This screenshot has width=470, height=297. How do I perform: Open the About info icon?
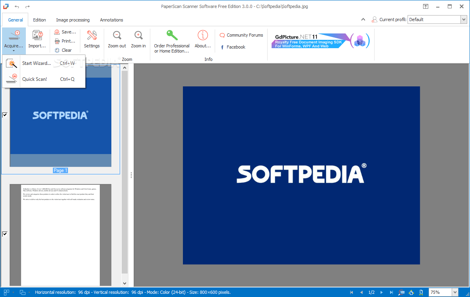(203, 35)
